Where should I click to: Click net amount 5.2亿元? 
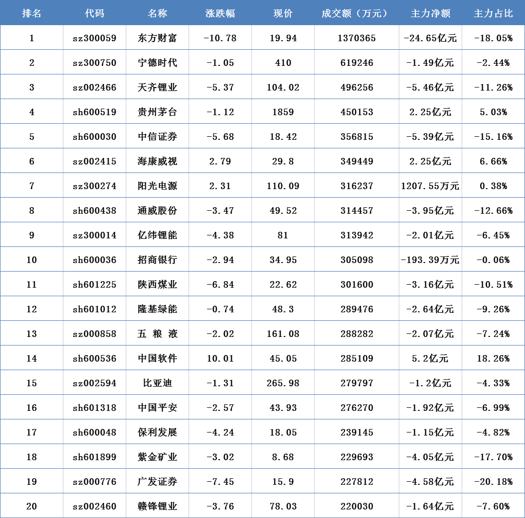pyautogui.click(x=430, y=358)
